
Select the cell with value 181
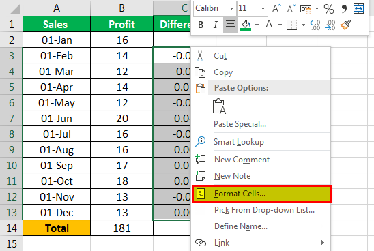pyautogui.click(x=122, y=228)
